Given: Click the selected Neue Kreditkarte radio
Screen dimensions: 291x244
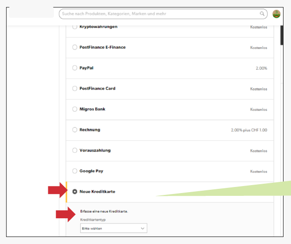Looking at the screenshot, I should (75, 192).
